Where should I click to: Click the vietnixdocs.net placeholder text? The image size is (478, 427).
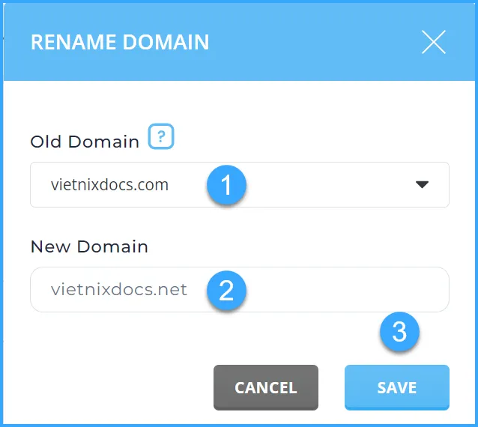click(x=119, y=290)
